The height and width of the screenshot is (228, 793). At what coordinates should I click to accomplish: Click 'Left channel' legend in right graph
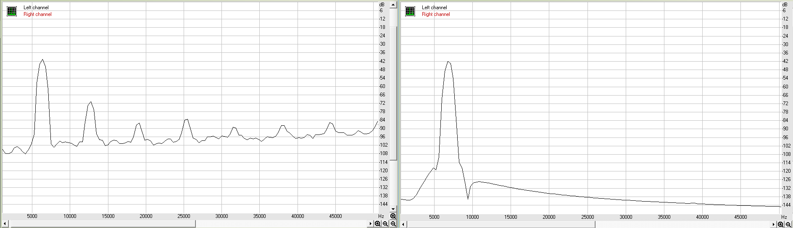[434, 8]
